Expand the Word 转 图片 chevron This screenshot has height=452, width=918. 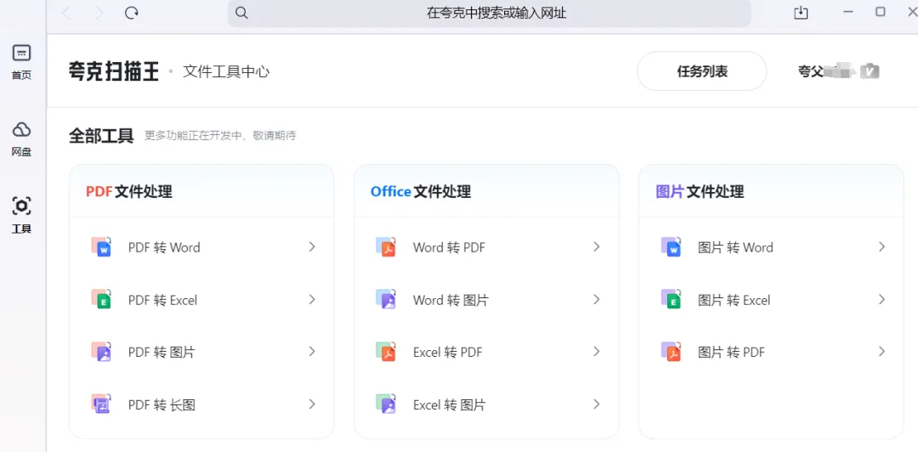(x=597, y=300)
